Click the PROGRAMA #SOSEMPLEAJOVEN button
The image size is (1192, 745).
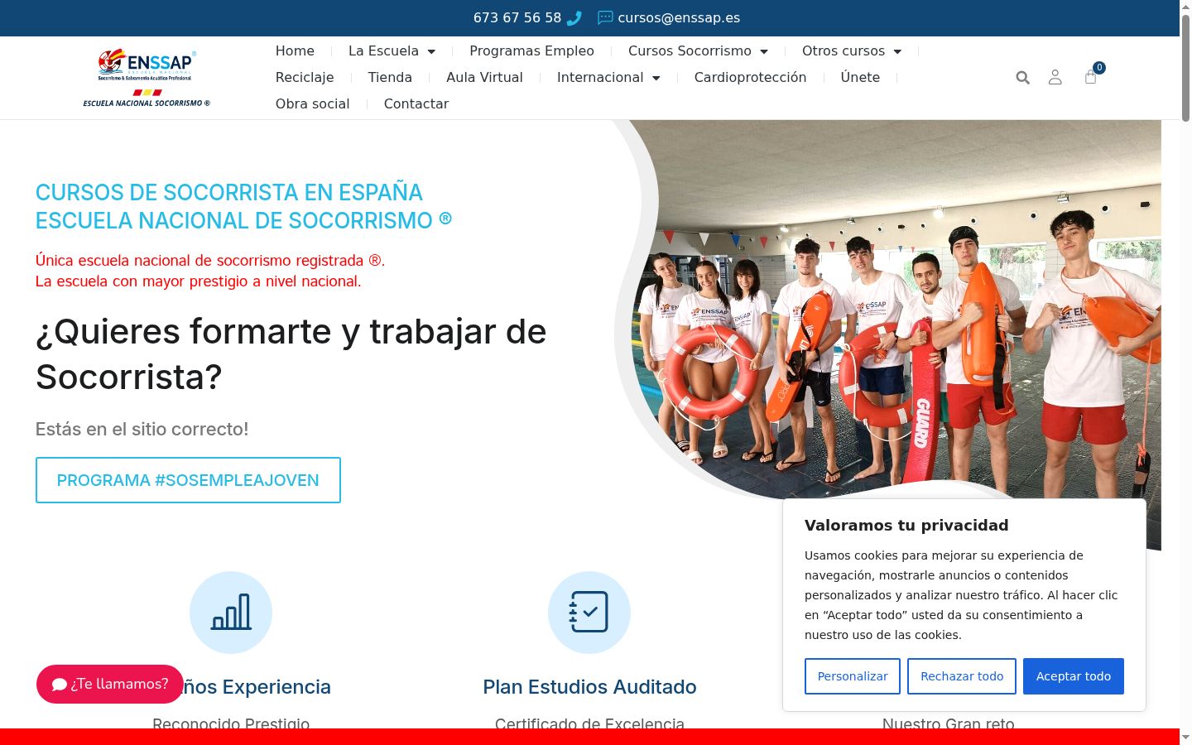coord(188,480)
